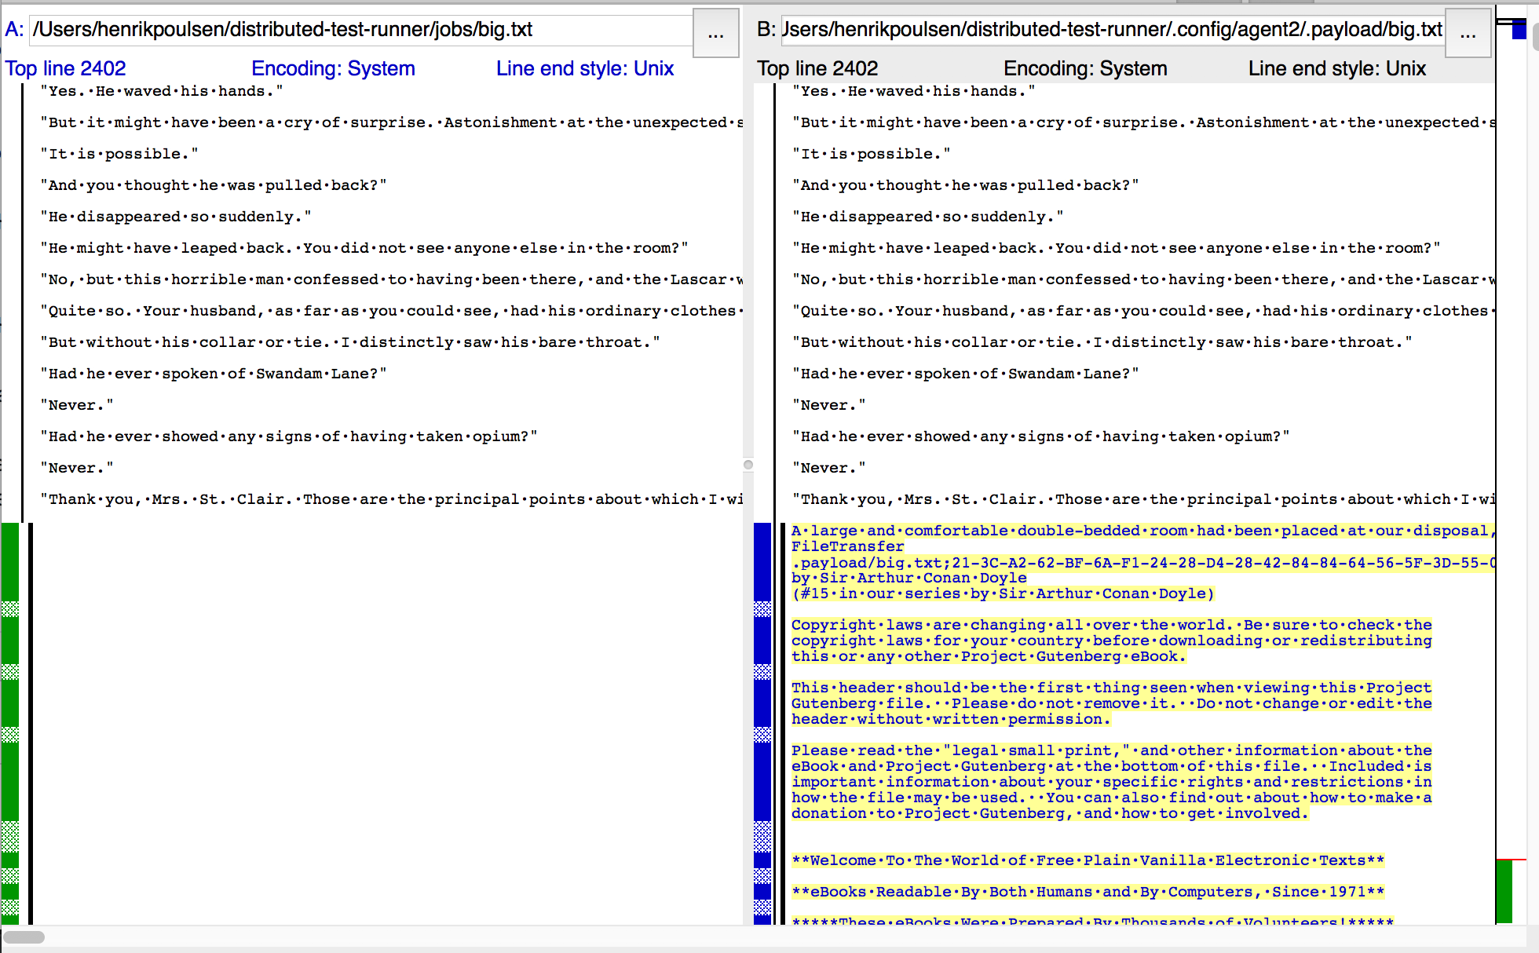Click the "Top line 2402" label in pane A
The image size is (1539, 953).
click(x=65, y=68)
